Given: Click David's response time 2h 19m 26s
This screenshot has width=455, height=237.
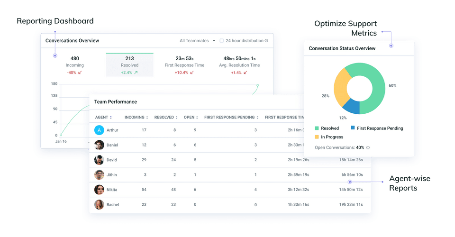Looking at the screenshot, I should 298,160.
